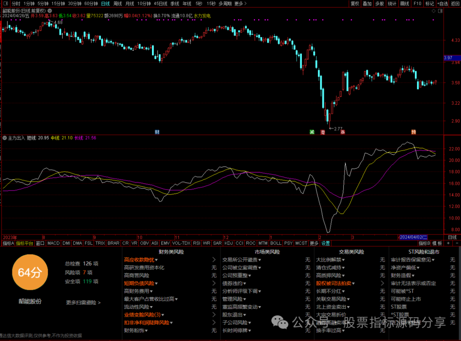This screenshot has height=341, width=461.
Task: Select the 月线 monthly tab
Action: (130, 3)
